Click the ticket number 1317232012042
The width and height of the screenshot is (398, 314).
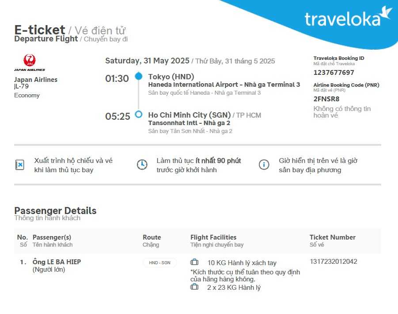click(x=334, y=262)
